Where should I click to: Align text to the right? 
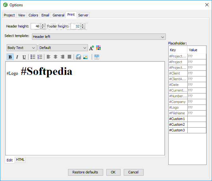pyautogui.click(x=62, y=57)
